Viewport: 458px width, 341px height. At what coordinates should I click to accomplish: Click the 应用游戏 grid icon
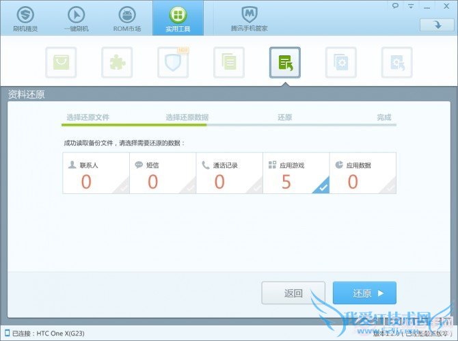(272, 165)
